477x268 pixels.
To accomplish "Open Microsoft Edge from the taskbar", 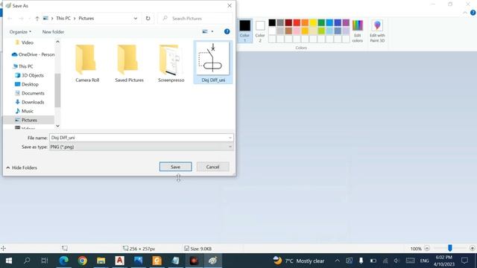I will click(63, 261).
